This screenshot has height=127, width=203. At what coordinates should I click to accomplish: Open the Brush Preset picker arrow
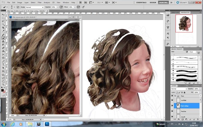tap(14, 7)
